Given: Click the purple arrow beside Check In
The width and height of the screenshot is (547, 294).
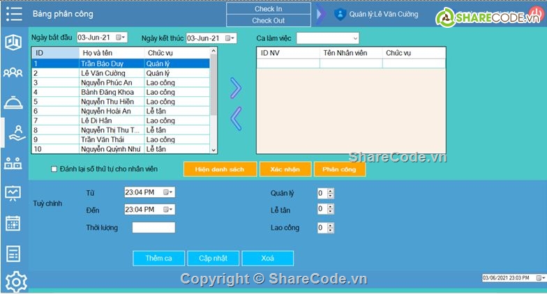Looking at the screenshot, I should tap(321, 14).
